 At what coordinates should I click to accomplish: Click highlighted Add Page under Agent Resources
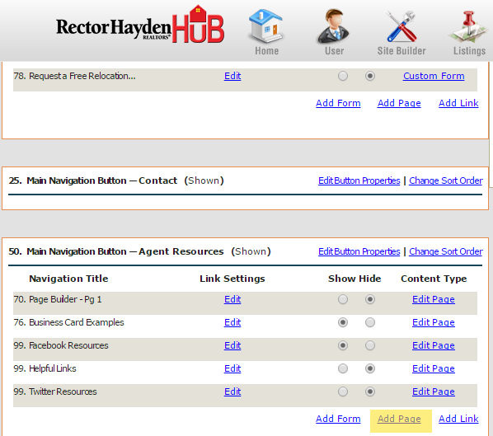coord(399,419)
